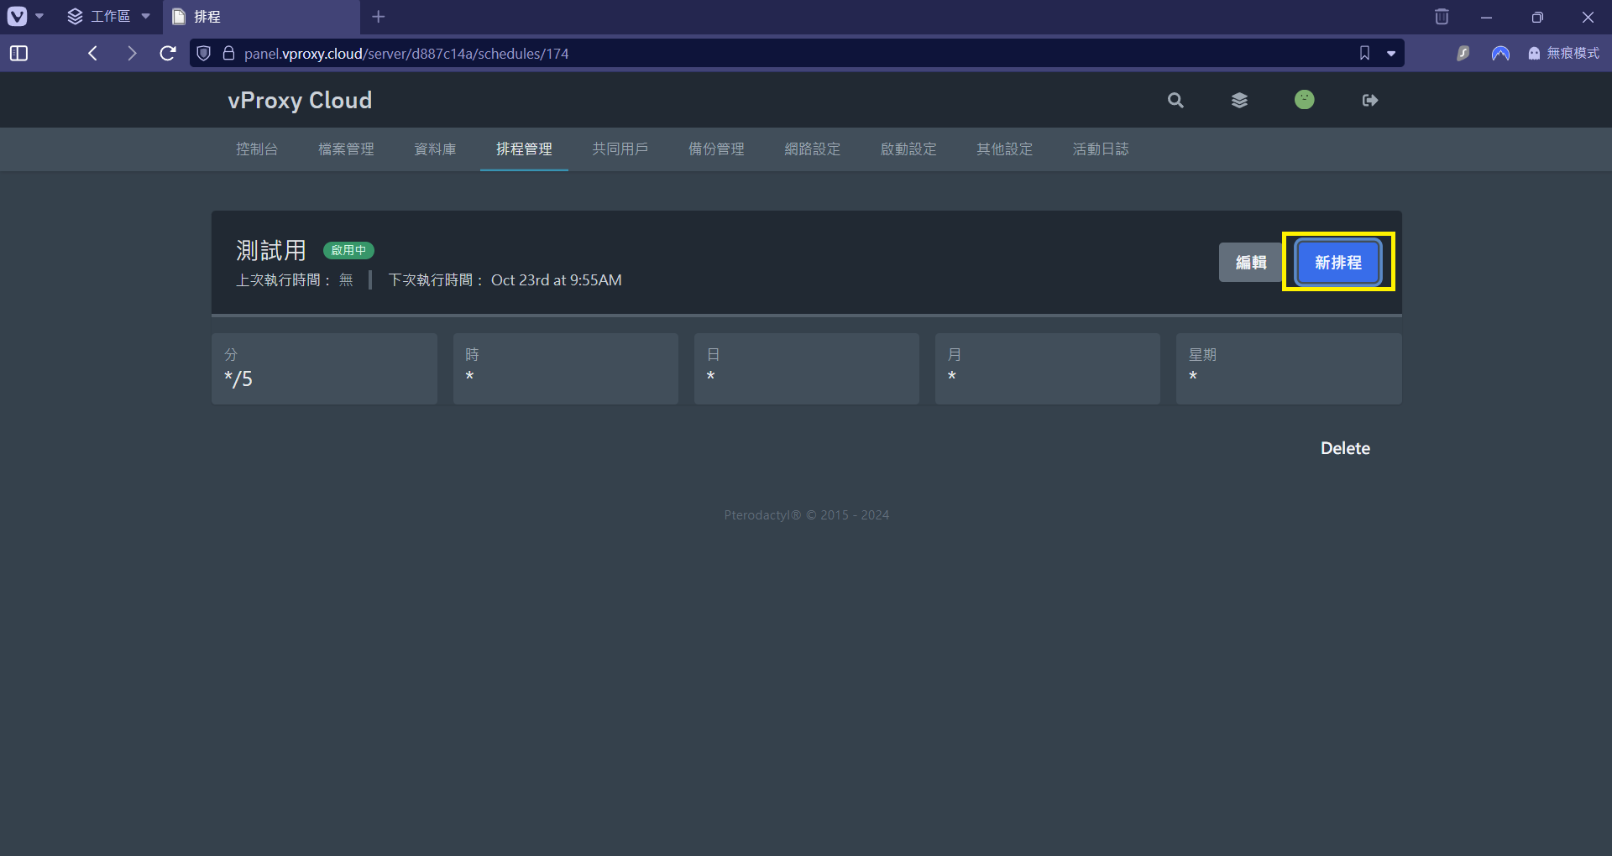Click the sign out arrow icon
Viewport: 1612px width, 856px height.
point(1369,101)
